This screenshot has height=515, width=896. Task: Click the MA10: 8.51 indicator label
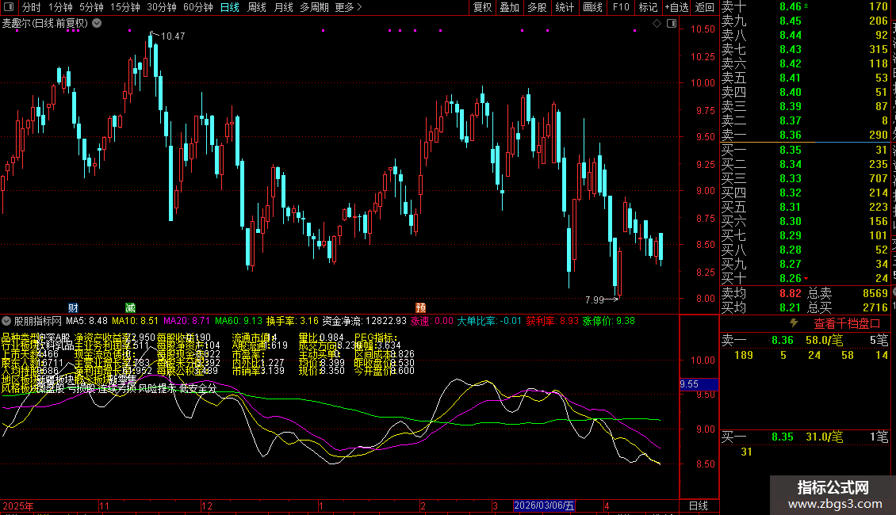tap(135, 321)
